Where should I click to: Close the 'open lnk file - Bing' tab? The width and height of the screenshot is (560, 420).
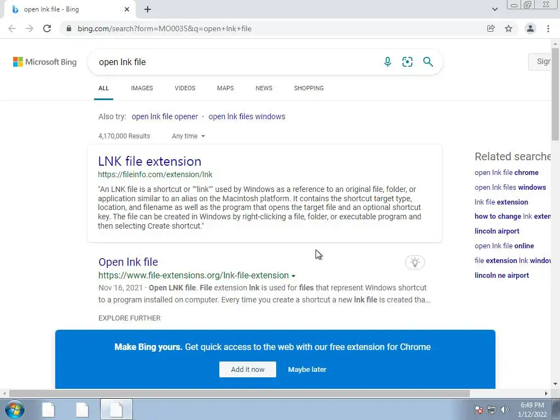(x=127, y=10)
